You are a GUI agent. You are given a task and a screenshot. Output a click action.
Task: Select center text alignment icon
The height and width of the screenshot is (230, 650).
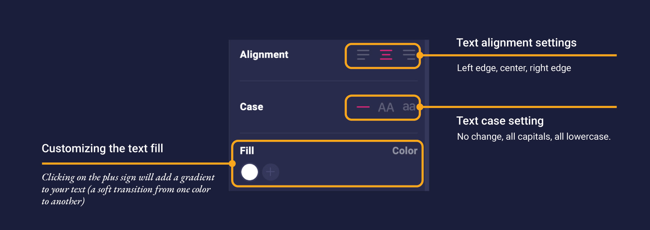(386, 55)
